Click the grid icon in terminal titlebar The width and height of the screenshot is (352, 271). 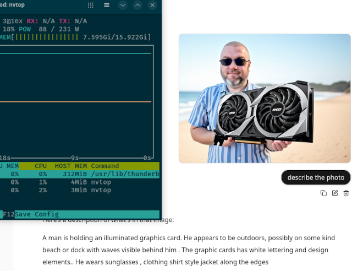[x=91, y=5]
